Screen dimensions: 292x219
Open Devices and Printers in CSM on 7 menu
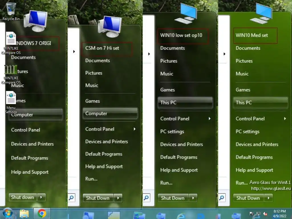pos(107,141)
